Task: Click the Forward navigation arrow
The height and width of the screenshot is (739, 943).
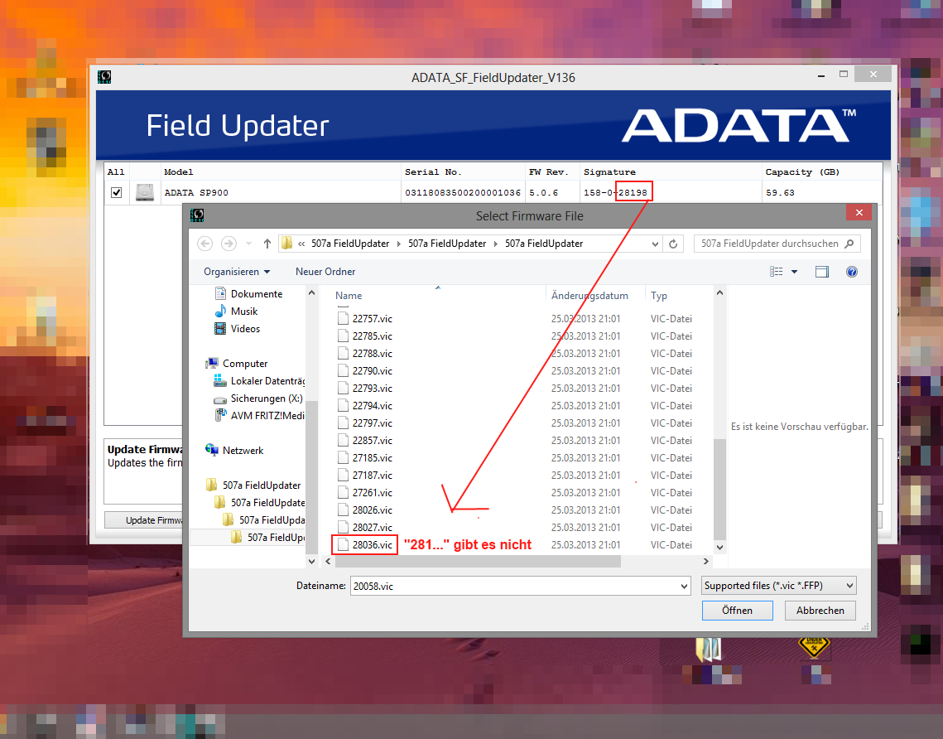Action: click(x=229, y=244)
